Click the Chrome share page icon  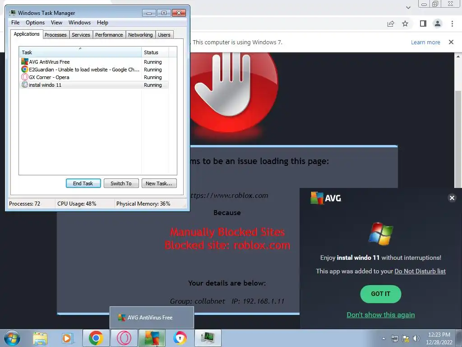pos(391,23)
